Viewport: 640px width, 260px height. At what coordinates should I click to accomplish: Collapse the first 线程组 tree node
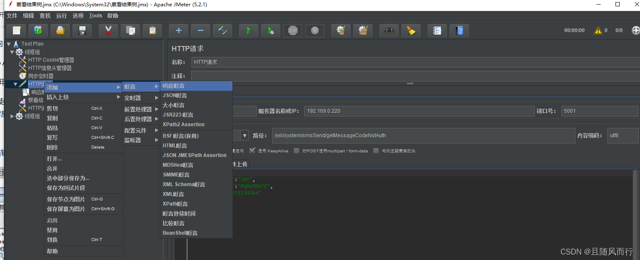12,52
